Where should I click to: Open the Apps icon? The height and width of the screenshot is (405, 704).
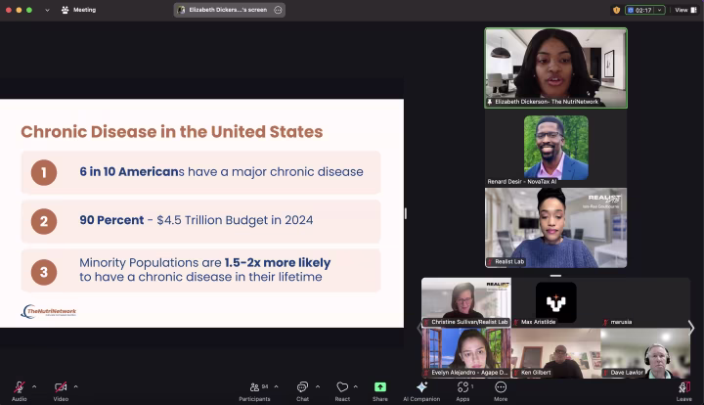(462, 387)
